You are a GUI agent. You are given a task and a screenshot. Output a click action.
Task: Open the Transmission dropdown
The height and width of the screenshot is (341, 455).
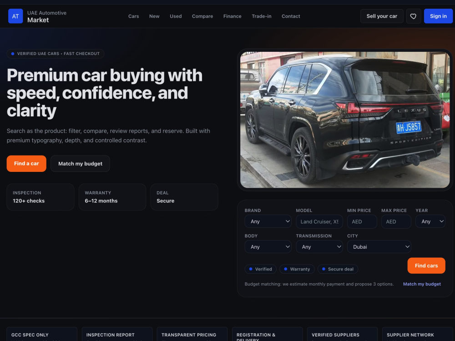[319, 247]
